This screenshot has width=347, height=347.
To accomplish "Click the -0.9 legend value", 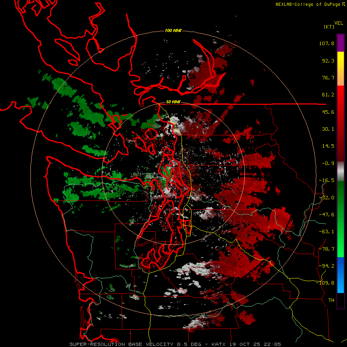I will click(328, 163).
